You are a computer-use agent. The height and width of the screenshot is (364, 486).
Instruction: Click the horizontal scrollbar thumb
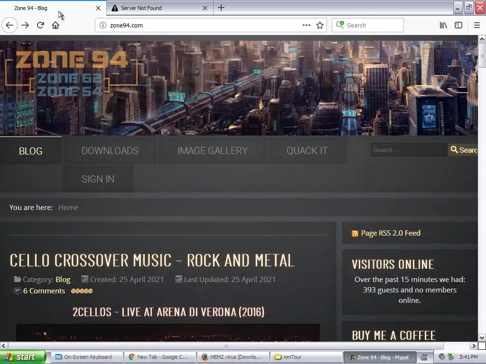226,346
